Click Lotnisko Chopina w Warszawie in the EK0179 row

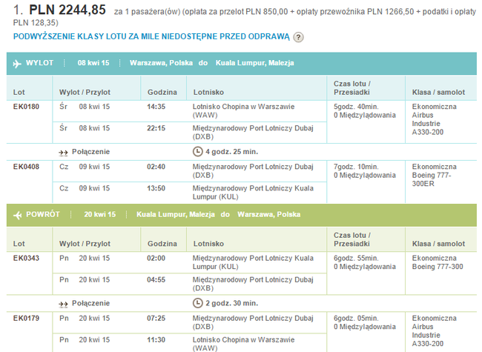tap(243, 344)
